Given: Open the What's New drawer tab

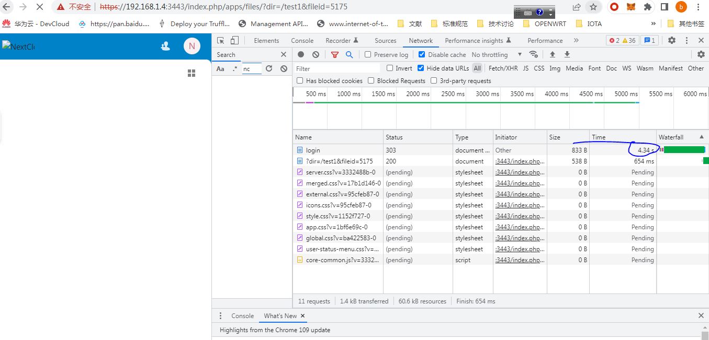Looking at the screenshot, I should (x=279, y=315).
